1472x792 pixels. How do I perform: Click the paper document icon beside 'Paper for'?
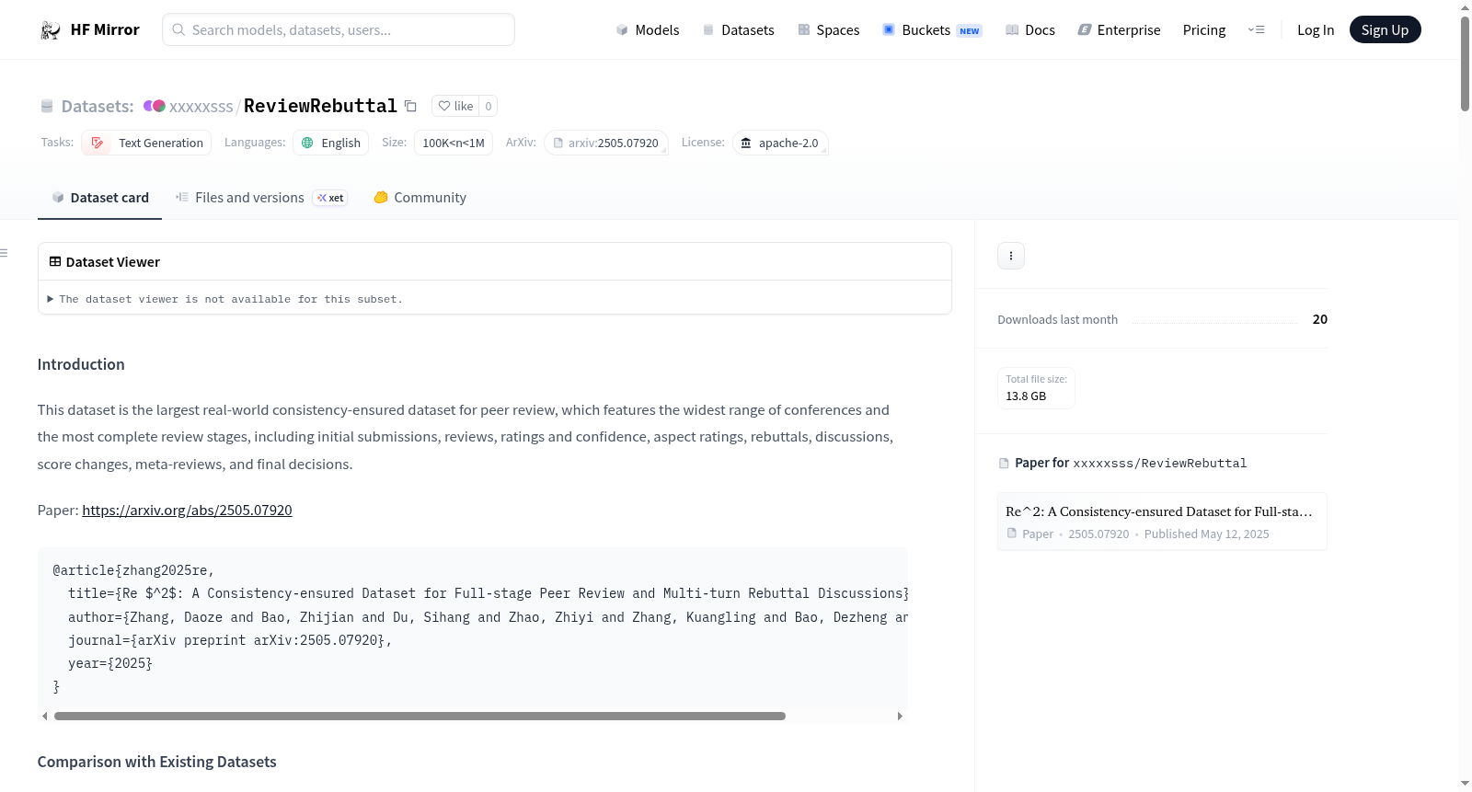(1004, 464)
